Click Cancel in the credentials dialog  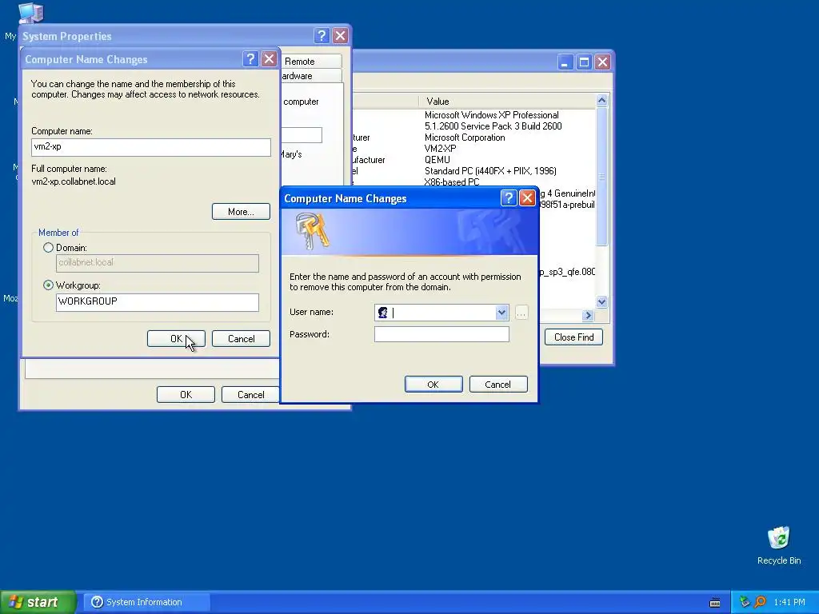(498, 385)
